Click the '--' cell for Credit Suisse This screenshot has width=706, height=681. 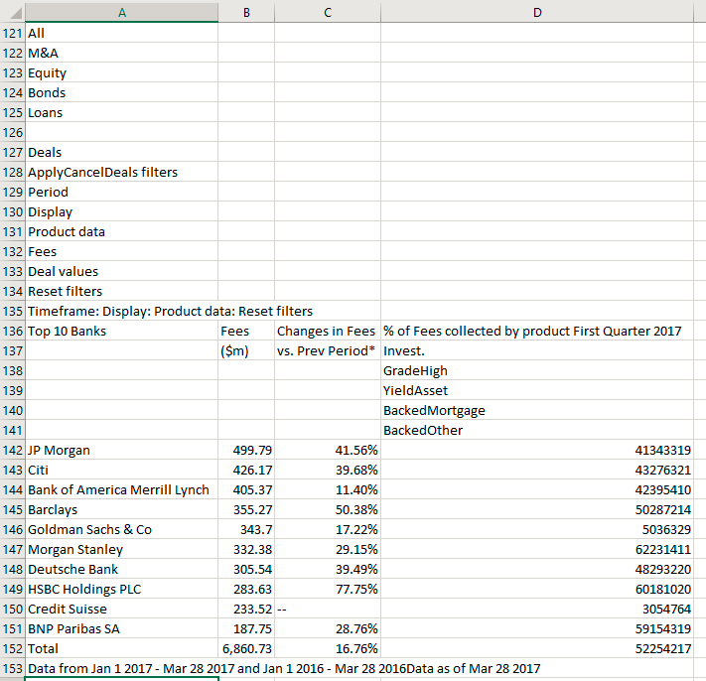pyautogui.click(x=328, y=609)
